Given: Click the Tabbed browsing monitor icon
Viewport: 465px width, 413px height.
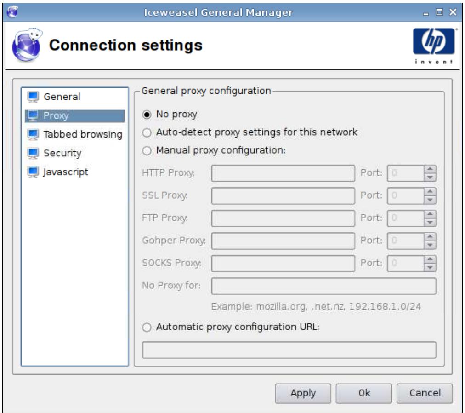Looking at the screenshot, I should [33, 134].
